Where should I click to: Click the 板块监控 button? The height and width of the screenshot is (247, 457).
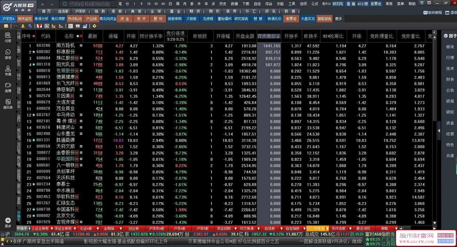25,19
